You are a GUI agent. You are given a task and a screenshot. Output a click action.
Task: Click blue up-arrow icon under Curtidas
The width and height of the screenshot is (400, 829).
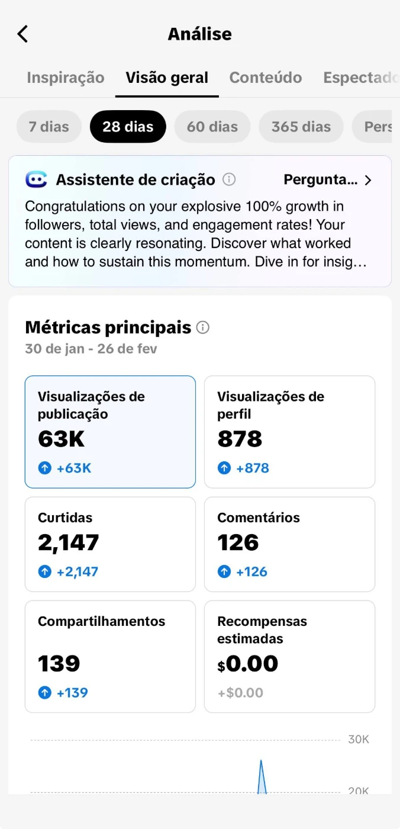45,572
